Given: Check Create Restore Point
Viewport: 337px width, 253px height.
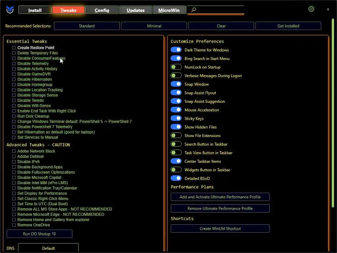Looking at the screenshot, I should pos(14,48).
